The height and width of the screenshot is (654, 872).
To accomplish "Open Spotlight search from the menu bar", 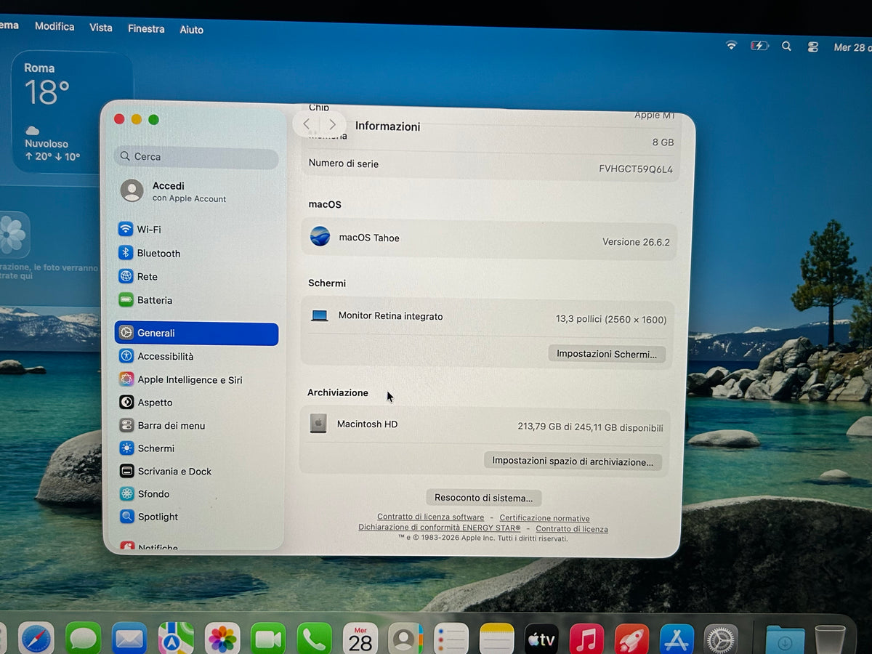I will [786, 46].
